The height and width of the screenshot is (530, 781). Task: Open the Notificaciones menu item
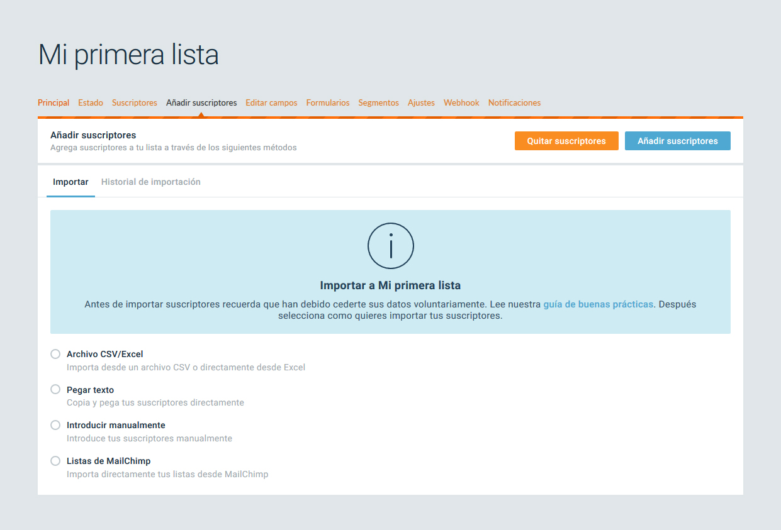[x=514, y=102]
